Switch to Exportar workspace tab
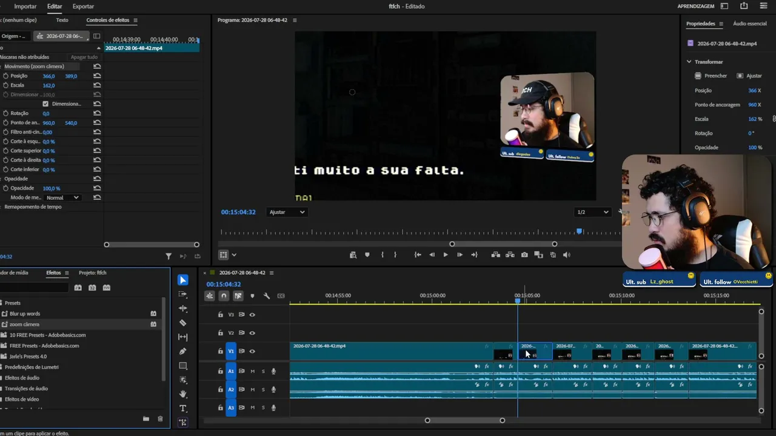The image size is (776, 436). [x=83, y=6]
